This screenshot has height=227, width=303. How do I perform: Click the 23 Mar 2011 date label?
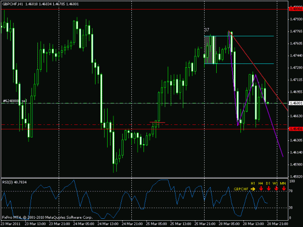[x=11, y=224]
